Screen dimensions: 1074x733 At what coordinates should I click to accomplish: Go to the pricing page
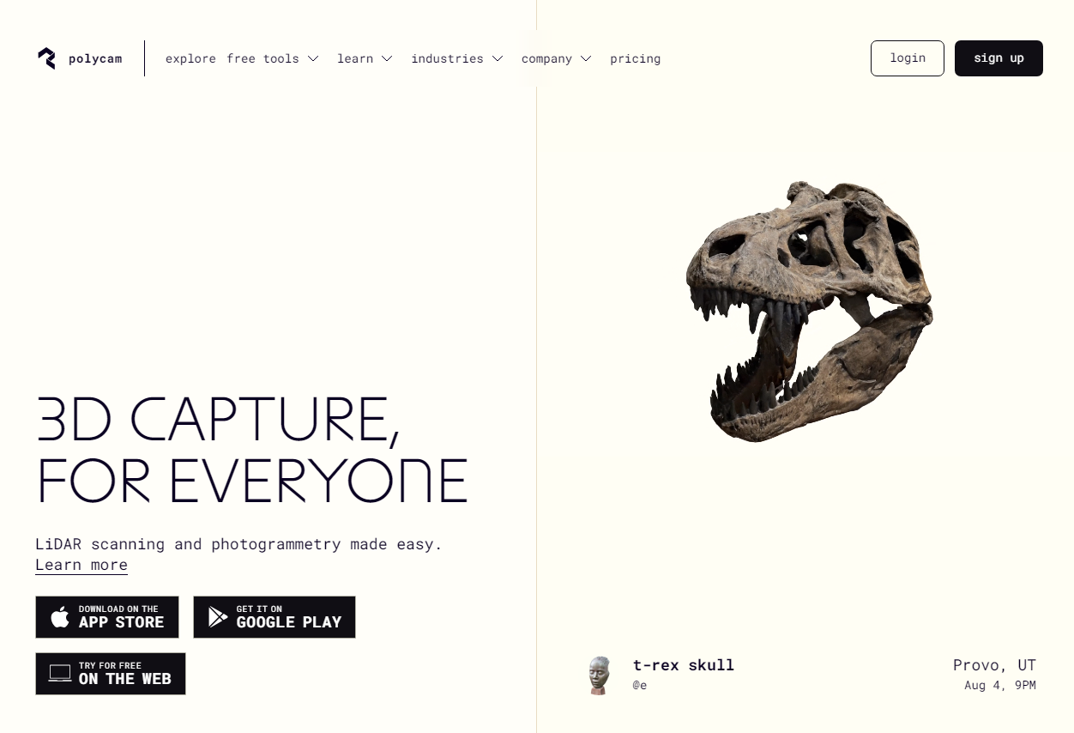click(636, 58)
